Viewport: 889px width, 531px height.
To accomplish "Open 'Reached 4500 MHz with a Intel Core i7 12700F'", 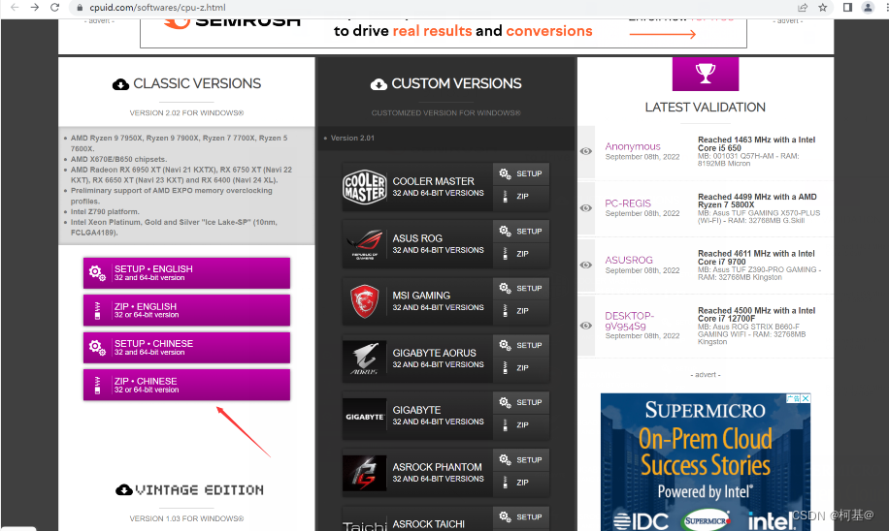I will 756,315.
